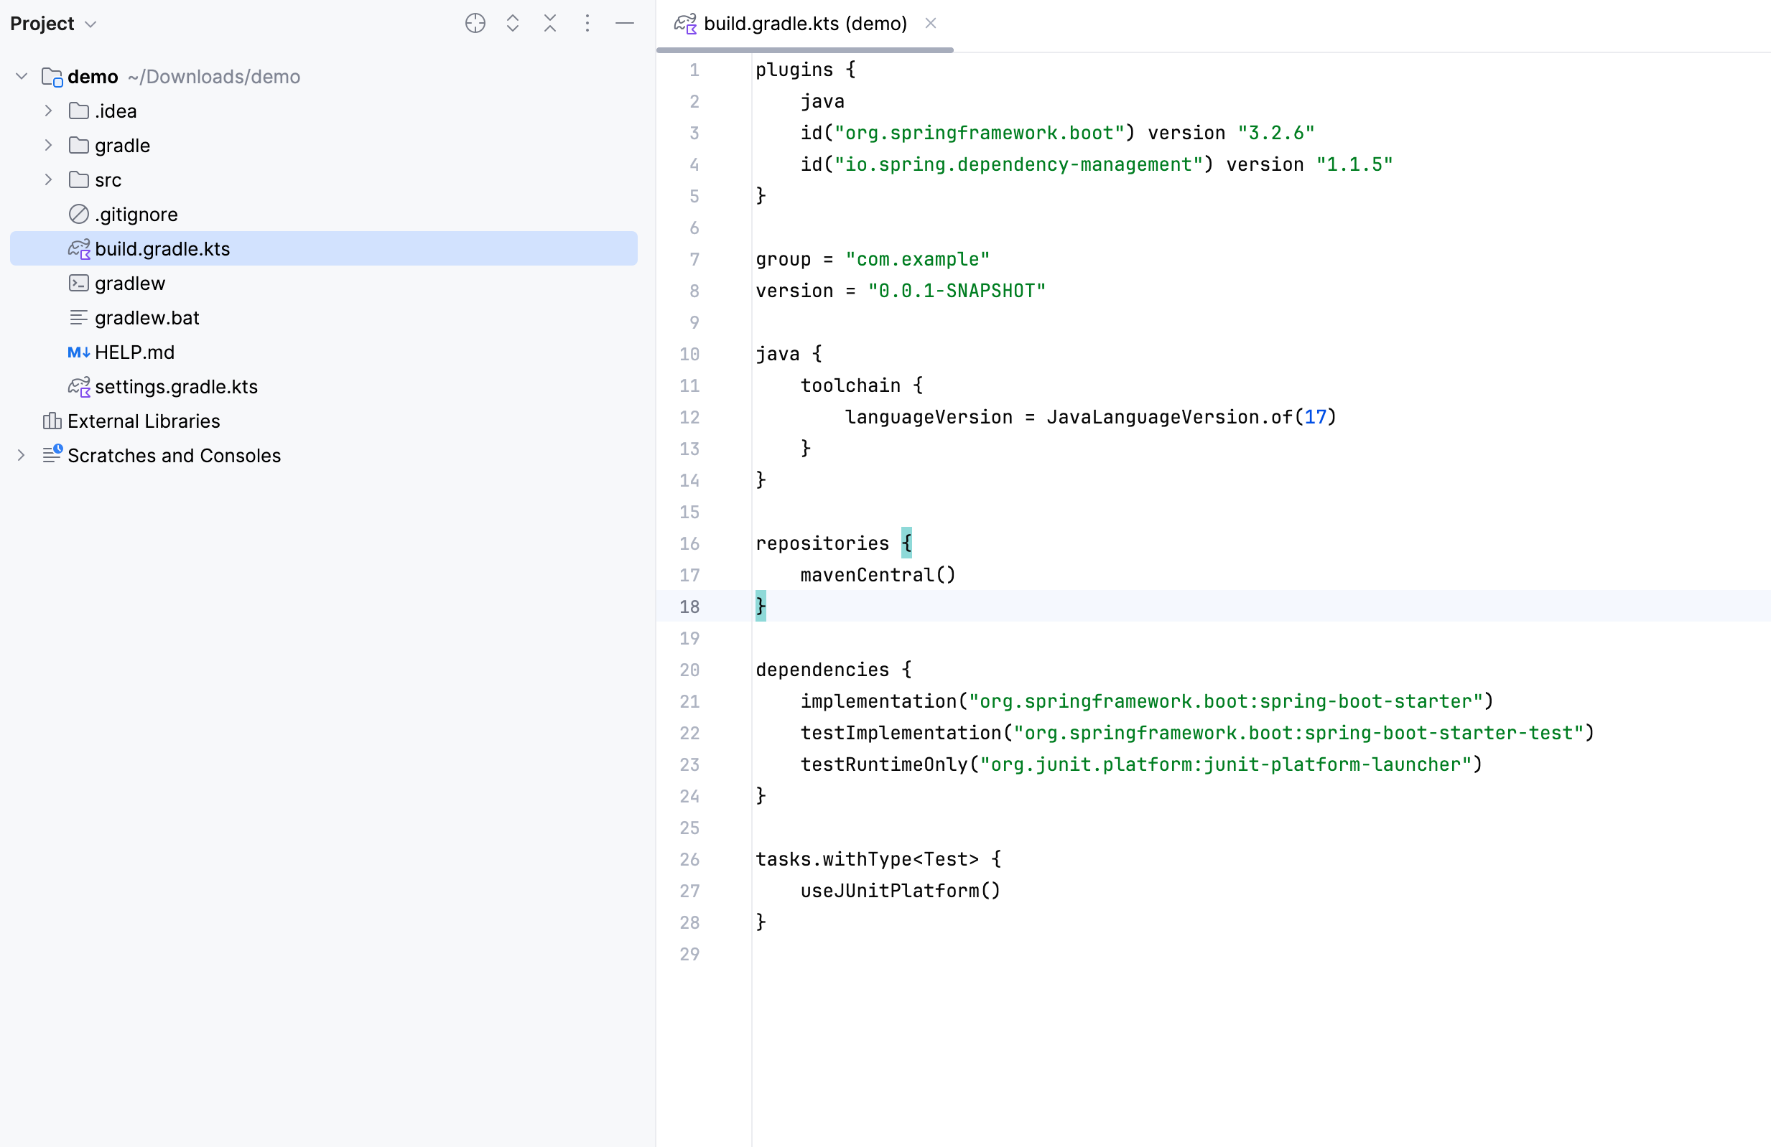Click the settings.gradle.kts Gradle elephant icon
The height and width of the screenshot is (1147, 1771).
[78, 387]
